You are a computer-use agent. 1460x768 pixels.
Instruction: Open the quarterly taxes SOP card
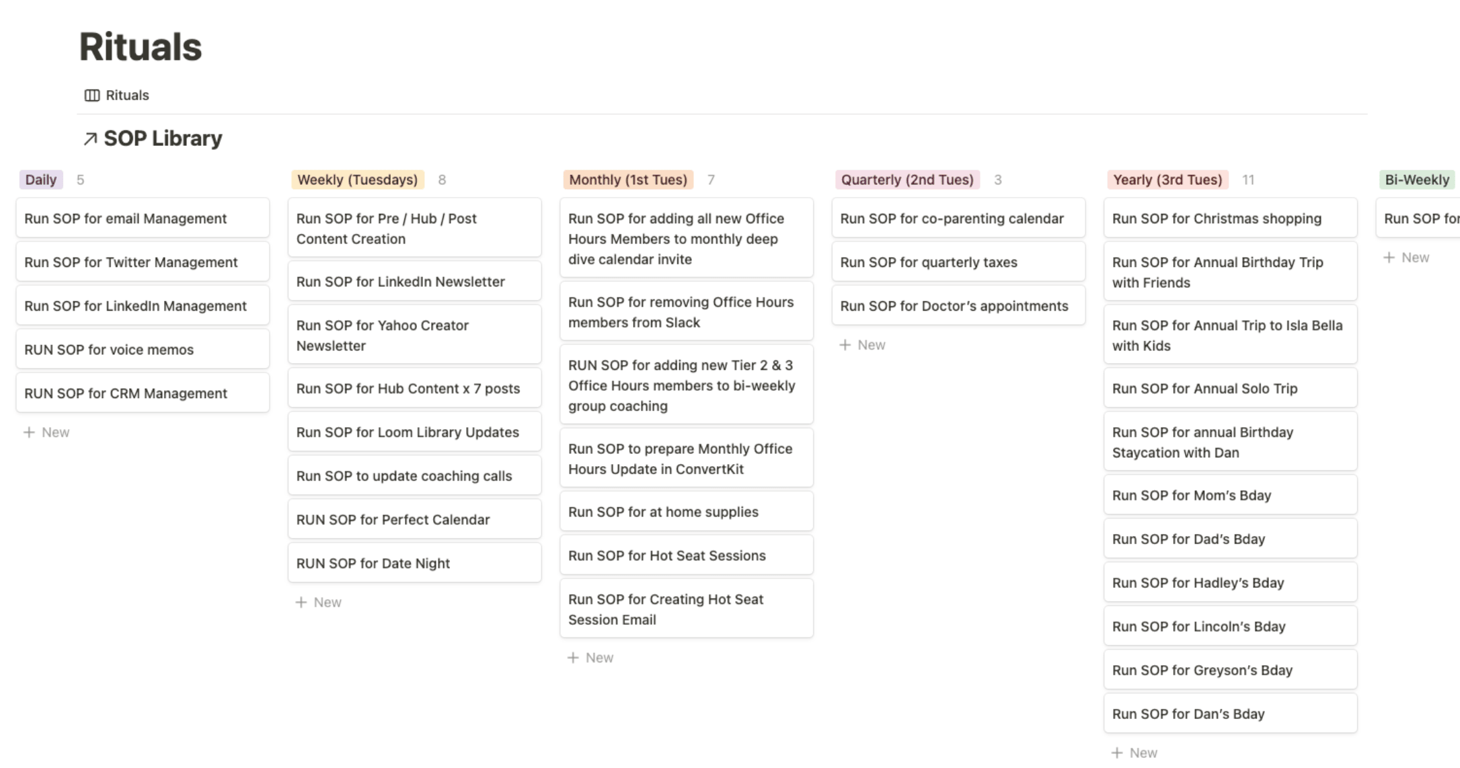pos(958,262)
